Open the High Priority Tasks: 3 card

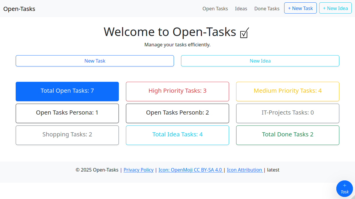pos(177,91)
